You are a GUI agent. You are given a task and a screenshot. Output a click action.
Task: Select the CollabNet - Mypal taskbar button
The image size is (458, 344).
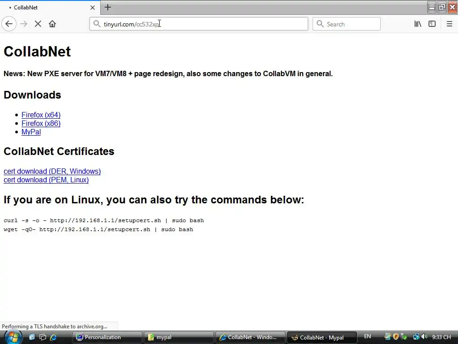click(x=322, y=337)
